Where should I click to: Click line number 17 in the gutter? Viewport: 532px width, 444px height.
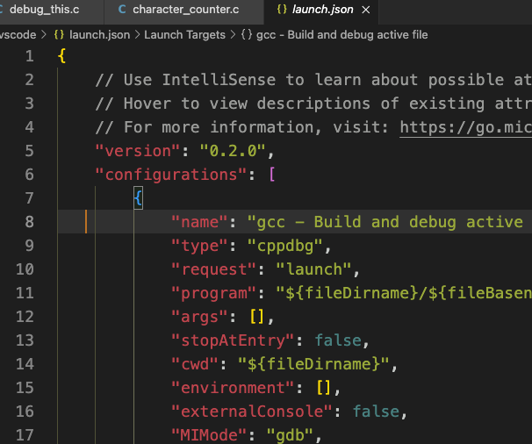coord(25,434)
